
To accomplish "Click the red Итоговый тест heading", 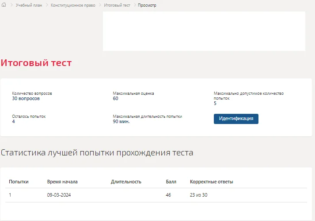I will point(36,63).
